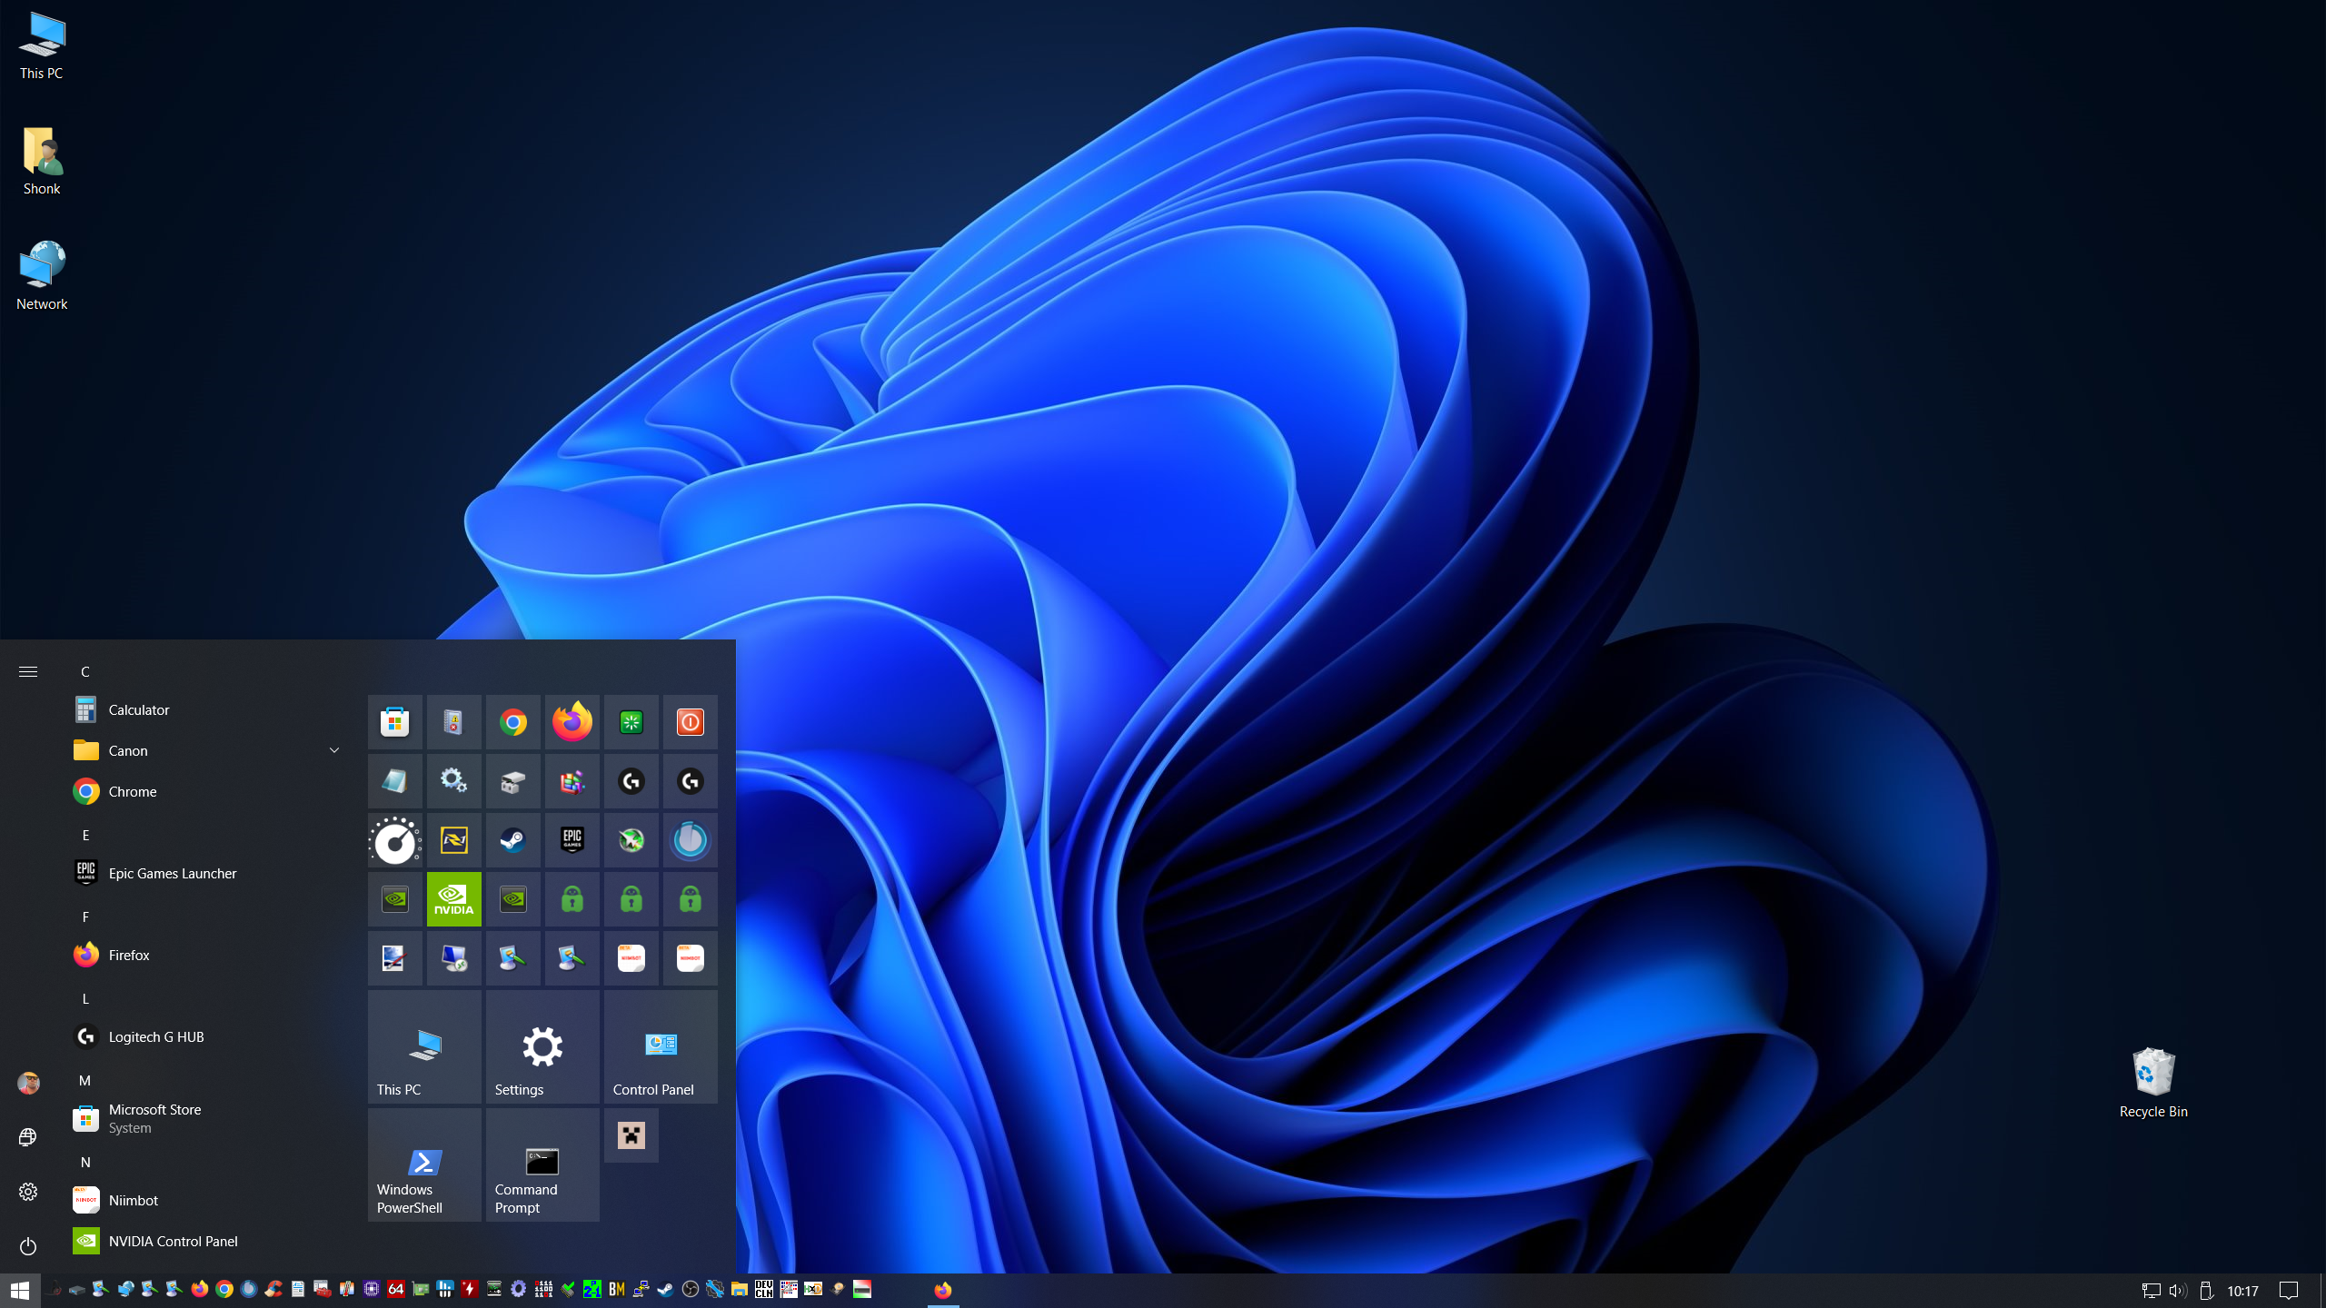Open the red 64 taskbar icon
Screen dimensions: 2326x1308
pyautogui.click(x=396, y=1289)
